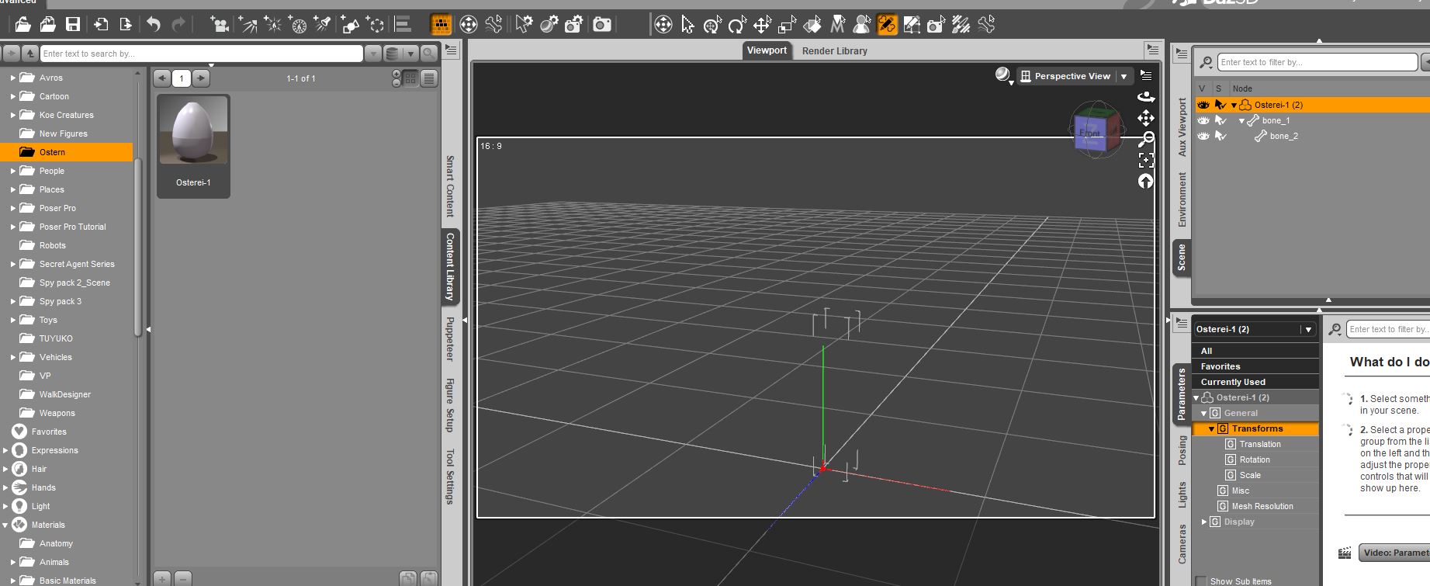Click the viewport pan control

[x=1146, y=118]
